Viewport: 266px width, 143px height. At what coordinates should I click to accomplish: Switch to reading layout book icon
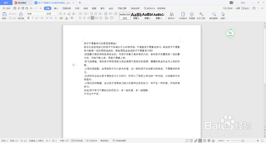point(191,141)
